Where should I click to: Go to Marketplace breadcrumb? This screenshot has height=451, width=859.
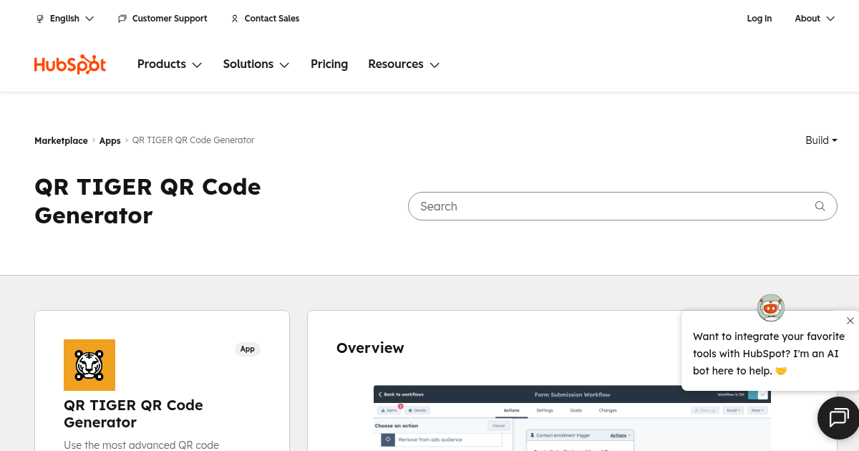point(61,141)
